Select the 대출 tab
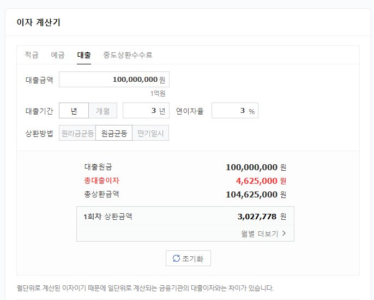 tap(84, 55)
